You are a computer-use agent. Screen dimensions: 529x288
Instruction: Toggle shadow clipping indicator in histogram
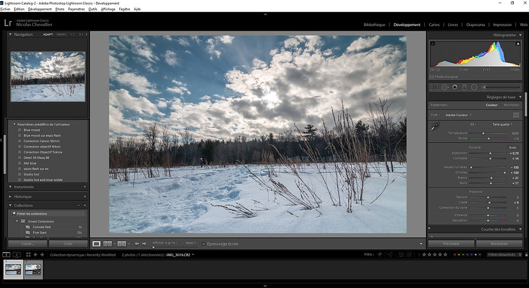pyautogui.click(x=433, y=44)
